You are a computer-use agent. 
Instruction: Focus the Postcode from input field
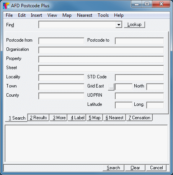(x=61, y=41)
